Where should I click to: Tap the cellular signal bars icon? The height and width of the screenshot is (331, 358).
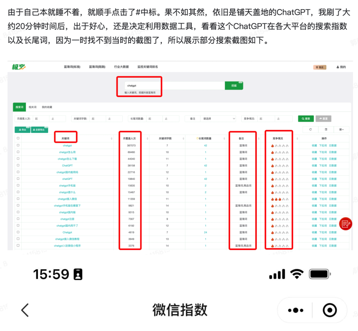click(277, 274)
